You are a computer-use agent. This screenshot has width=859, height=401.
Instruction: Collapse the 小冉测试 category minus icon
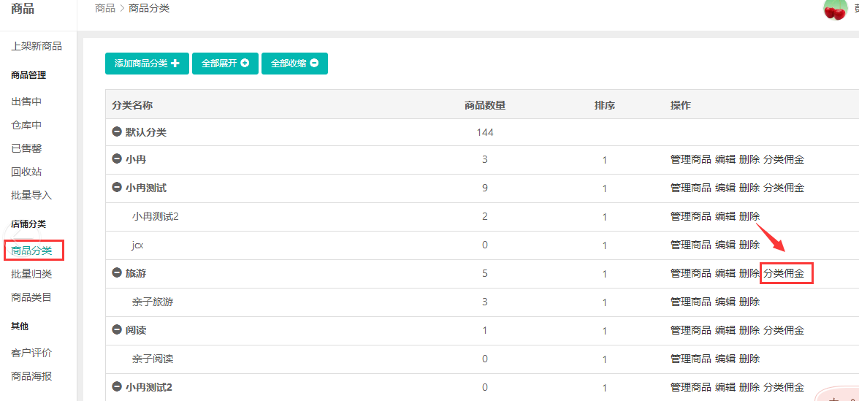tap(116, 188)
